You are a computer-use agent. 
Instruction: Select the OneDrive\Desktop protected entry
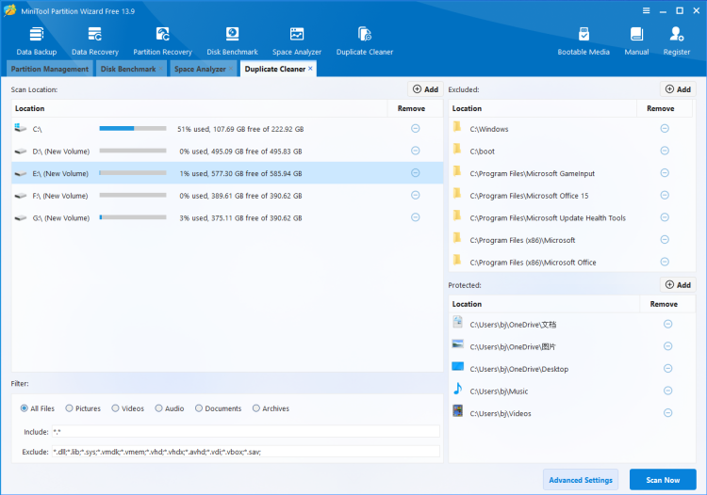click(572, 369)
